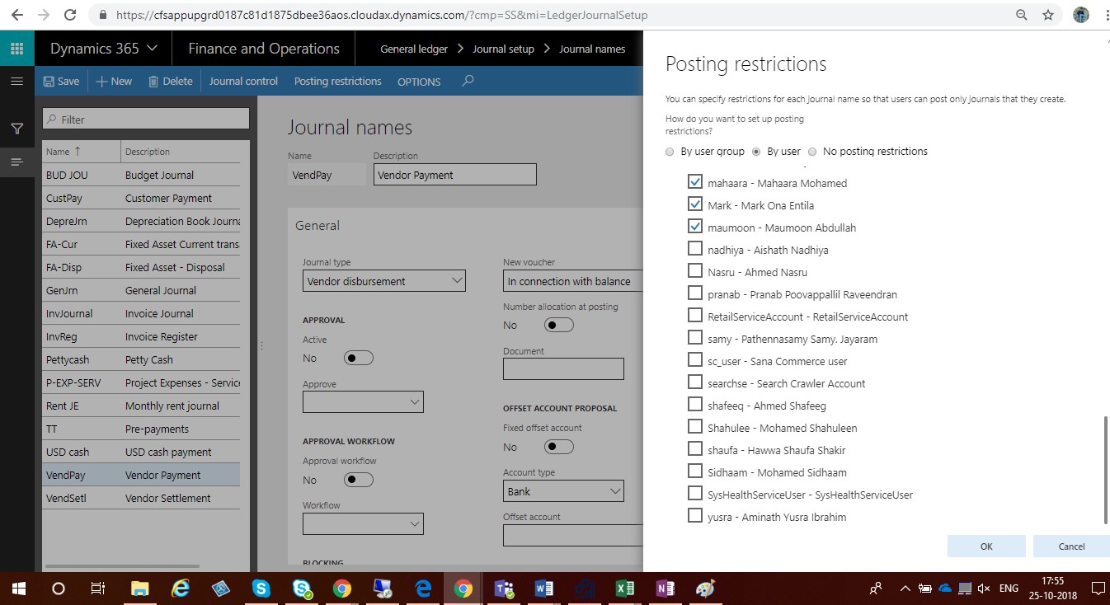The image size is (1110, 605).
Task: Uncheck Mark - Mark Ona Entila checkbox
Action: click(694, 204)
